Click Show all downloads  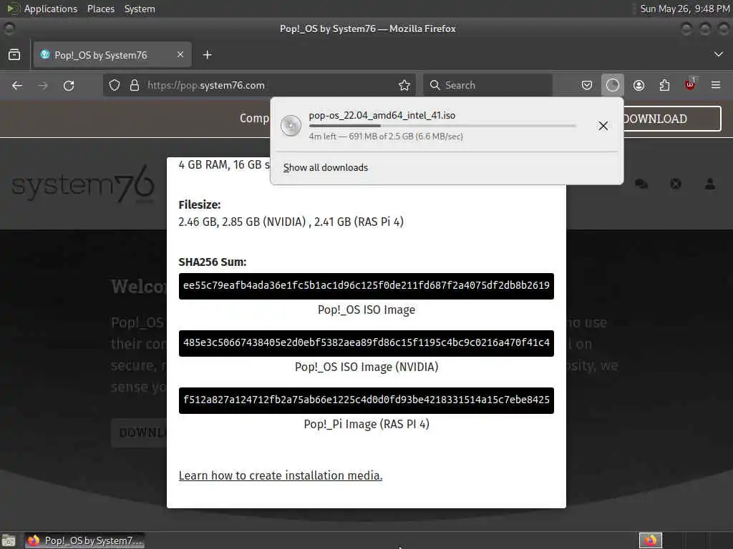click(326, 167)
